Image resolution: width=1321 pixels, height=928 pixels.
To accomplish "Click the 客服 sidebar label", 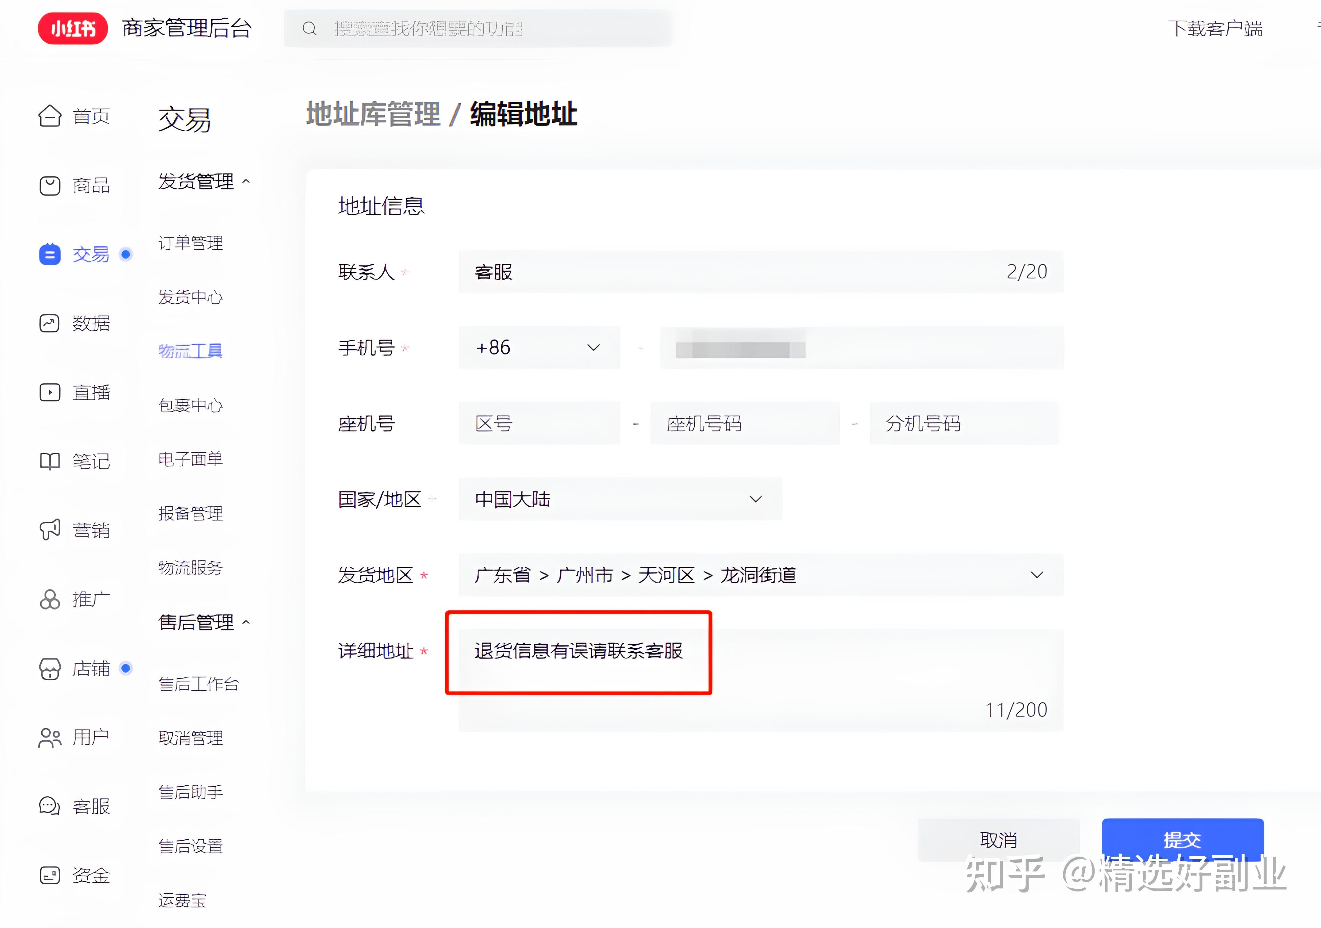I will (91, 807).
